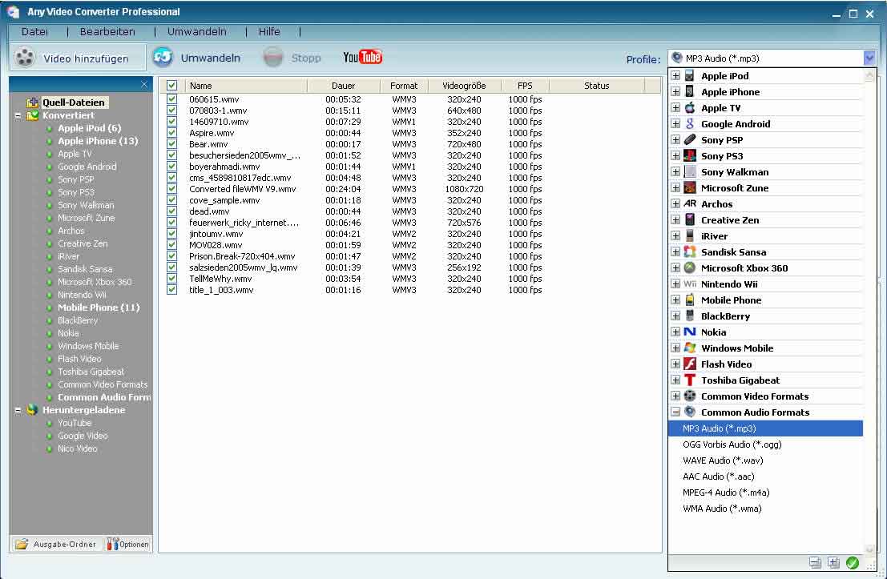Viewport: 887px width, 579px height.
Task: Click the Nokia N icon in profile list
Action: coord(690,332)
